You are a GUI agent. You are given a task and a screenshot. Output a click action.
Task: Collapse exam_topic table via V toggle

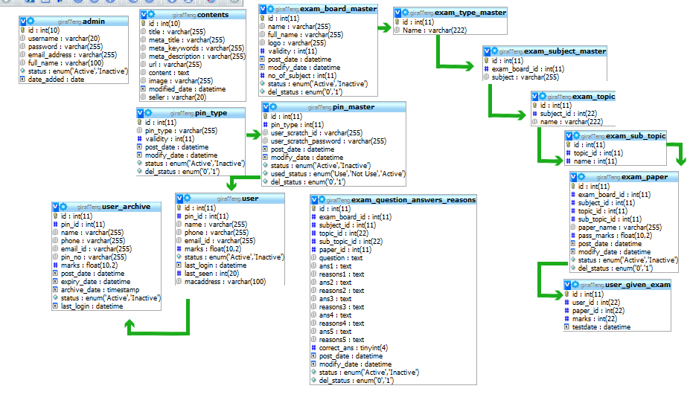point(535,97)
